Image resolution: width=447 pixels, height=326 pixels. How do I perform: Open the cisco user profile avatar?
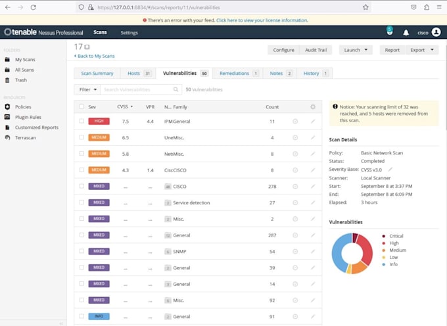[x=436, y=32]
